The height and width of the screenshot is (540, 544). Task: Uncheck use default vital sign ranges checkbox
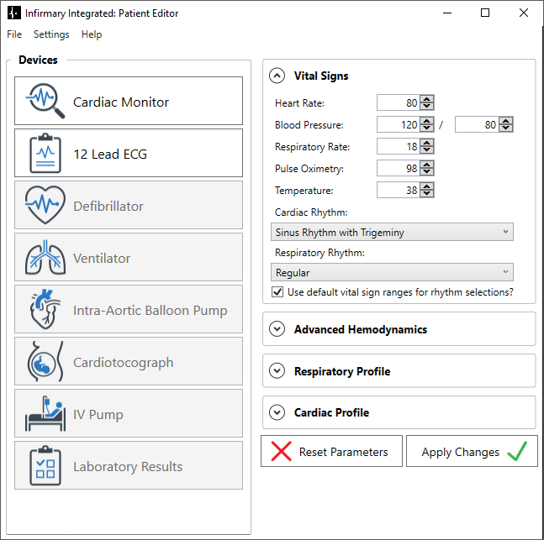[277, 292]
